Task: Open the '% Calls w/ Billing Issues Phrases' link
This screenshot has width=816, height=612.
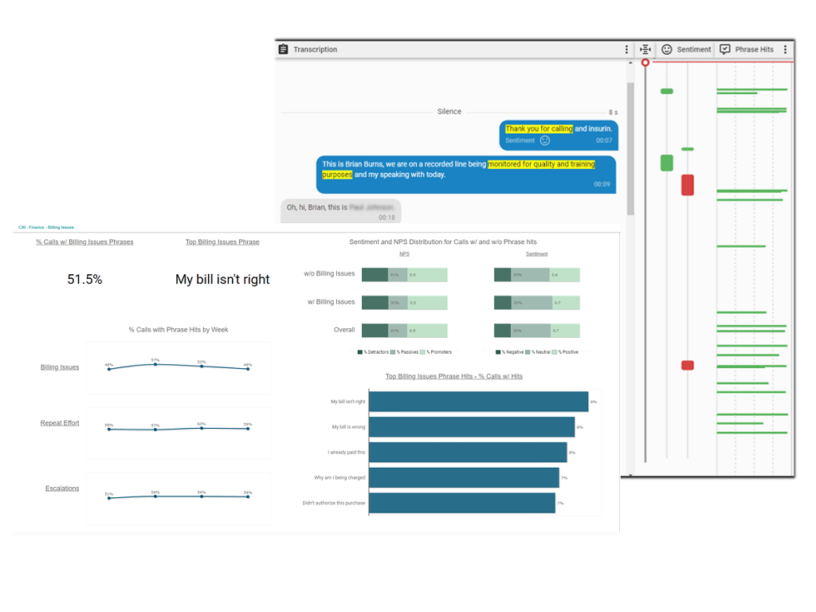Action: [84, 241]
